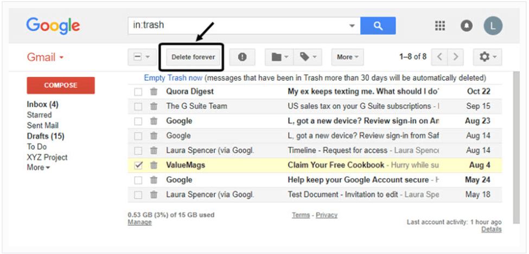Open the Move to folder icon
Viewport: 529px width, 254px height.
click(x=279, y=57)
